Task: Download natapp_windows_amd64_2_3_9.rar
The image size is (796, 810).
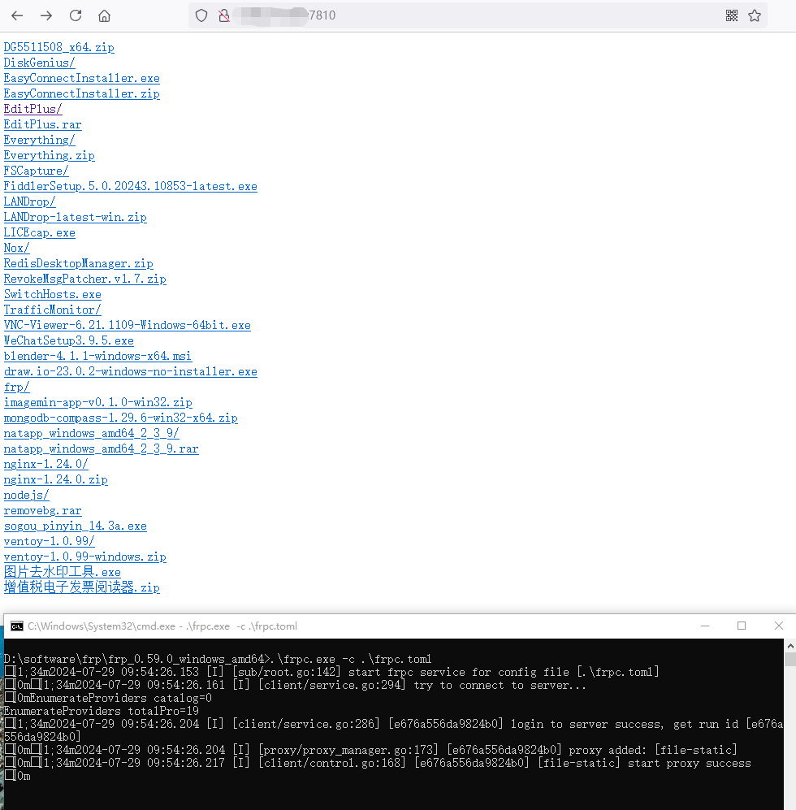Action: pos(102,449)
